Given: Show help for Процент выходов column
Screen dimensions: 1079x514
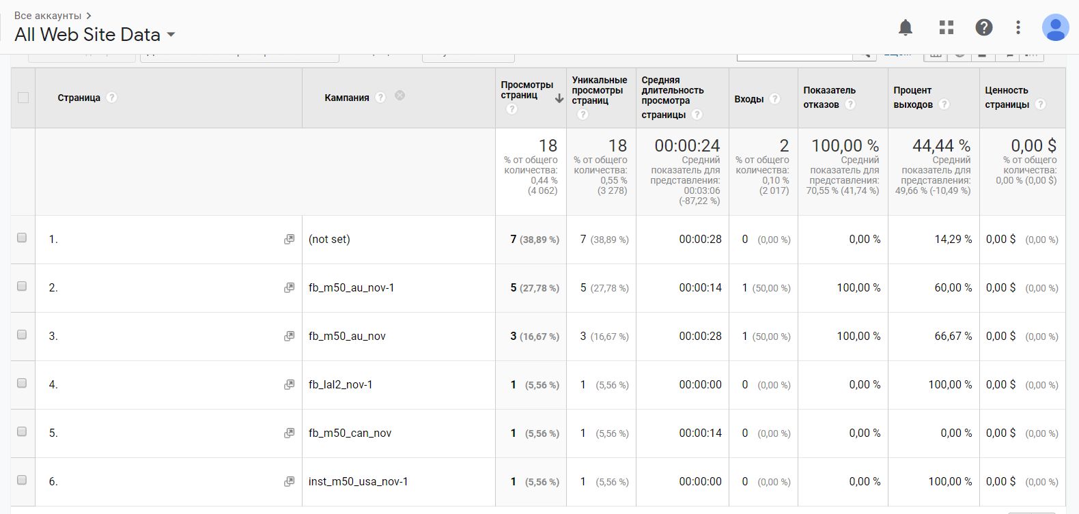Looking at the screenshot, I should (x=944, y=104).
